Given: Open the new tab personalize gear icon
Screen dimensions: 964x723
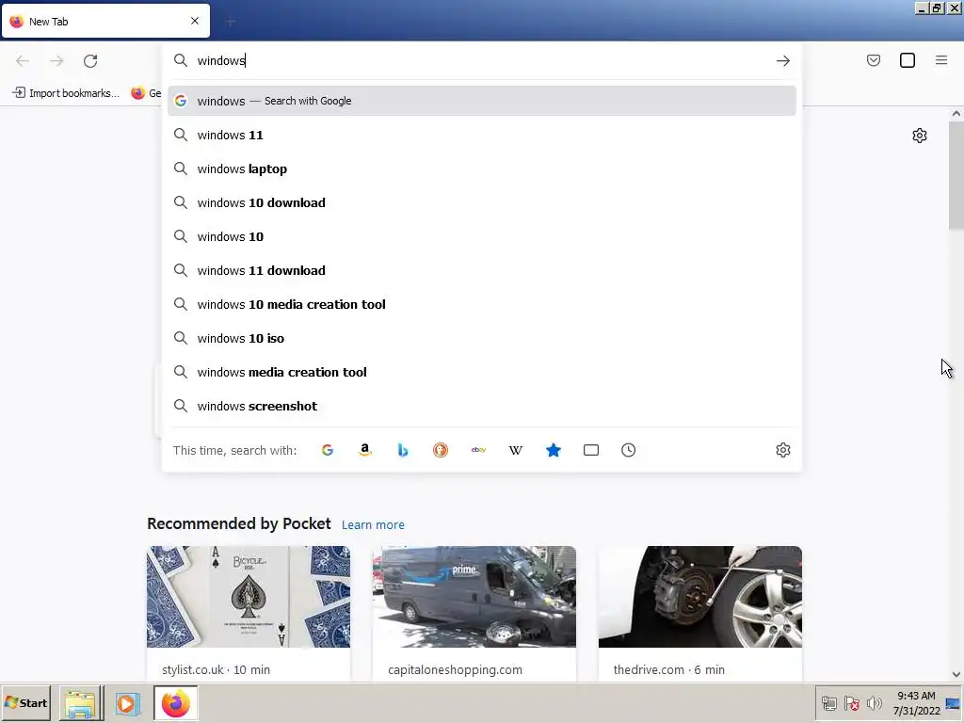Looking at the screenshot, I should [x=919, y=136].
